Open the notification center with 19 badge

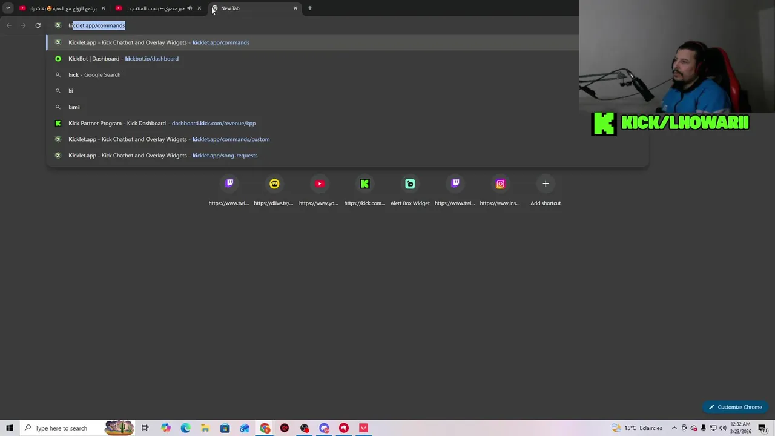click(x=763, y=428)
